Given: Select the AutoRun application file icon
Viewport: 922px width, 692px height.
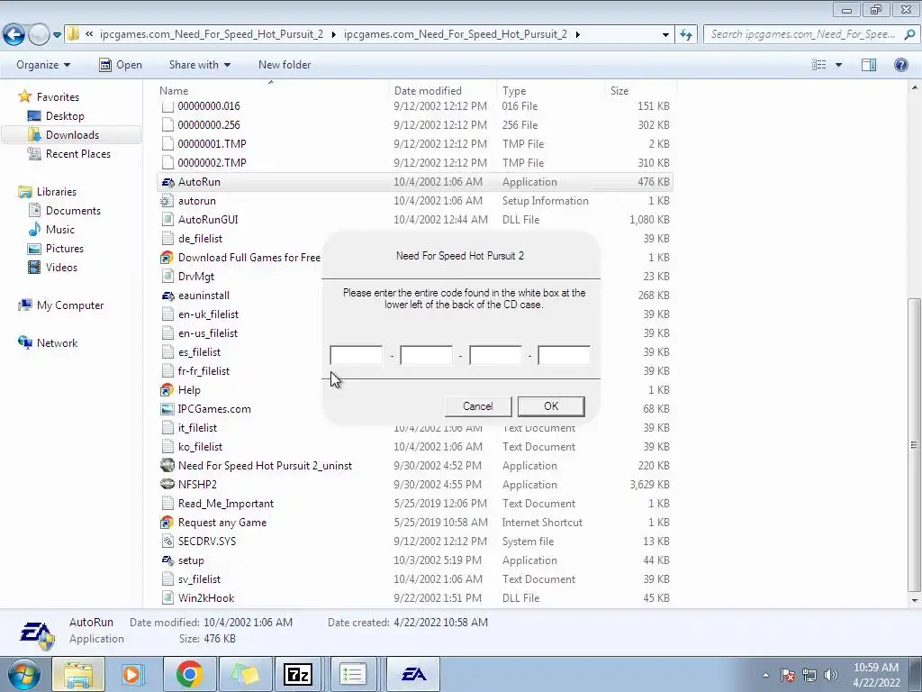Looking at the screenshot, I should [x=167, y=182].
